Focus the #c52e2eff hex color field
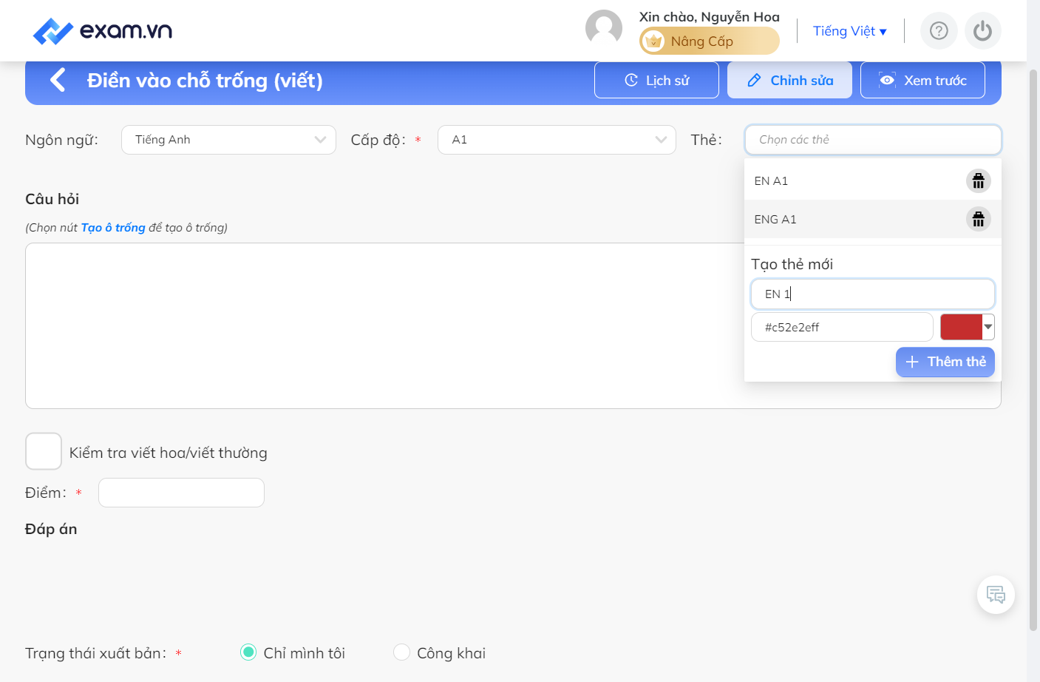1040x682 pixels. tap(842, 327)
